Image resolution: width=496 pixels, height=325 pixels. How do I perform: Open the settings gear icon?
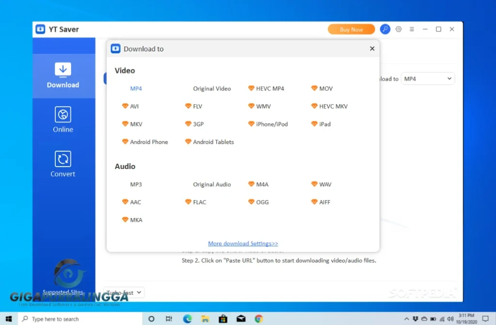point(398,29)
